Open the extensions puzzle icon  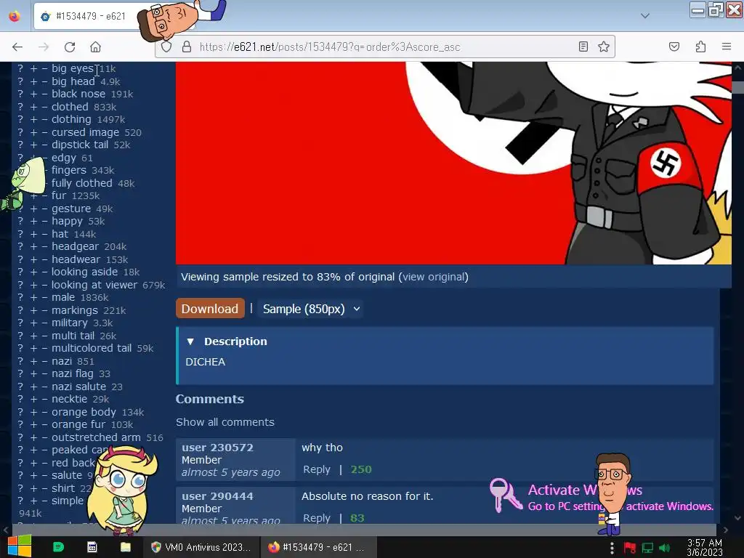coord(700,46)
